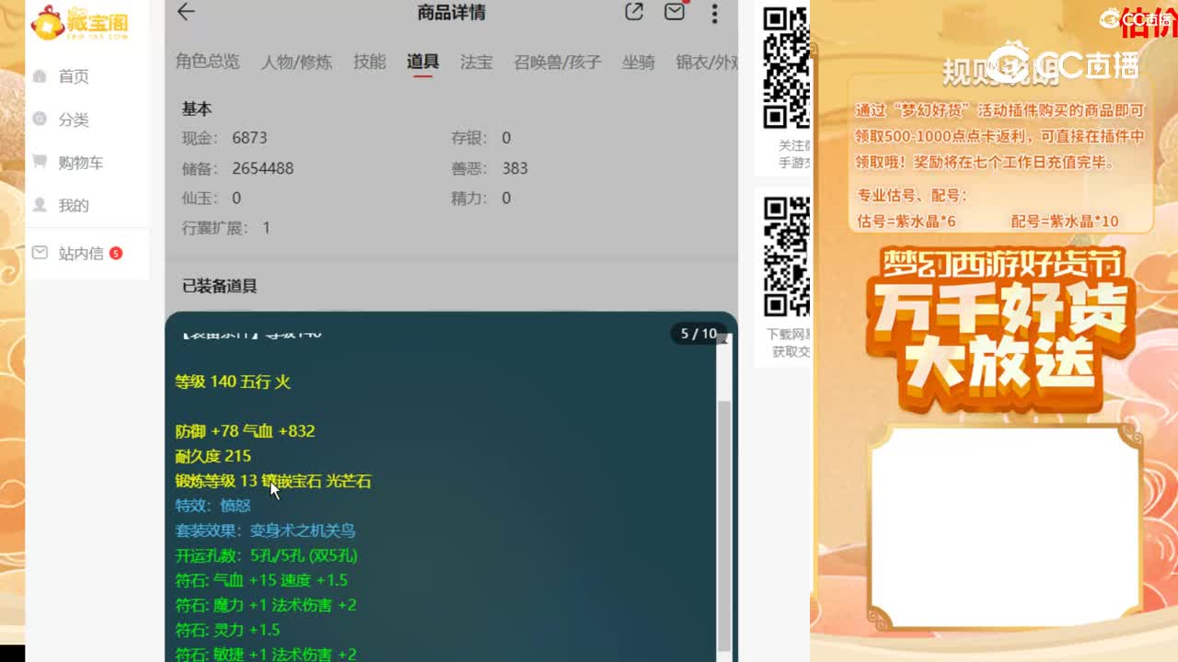The width and height of the screenshot is (1178, 662).
Task: Click the 5 / 10 page indicator
Action: pyautogui.click(x=699, y=334)
